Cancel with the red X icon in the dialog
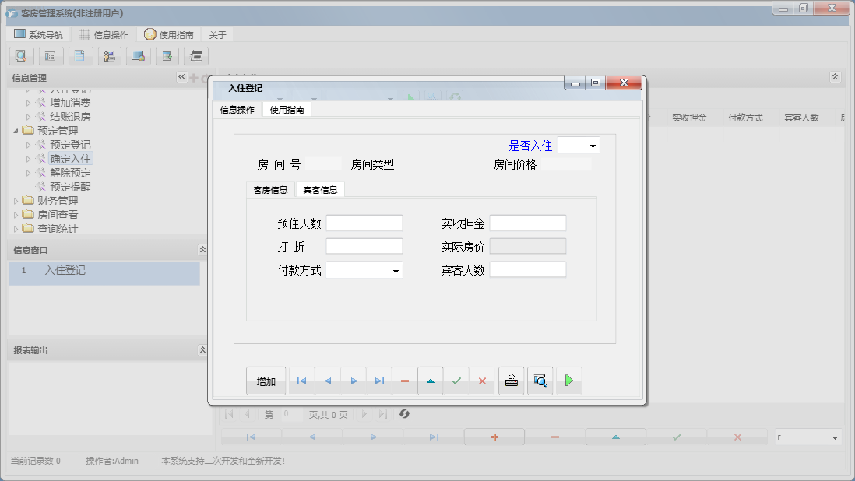 pos(482,381)
